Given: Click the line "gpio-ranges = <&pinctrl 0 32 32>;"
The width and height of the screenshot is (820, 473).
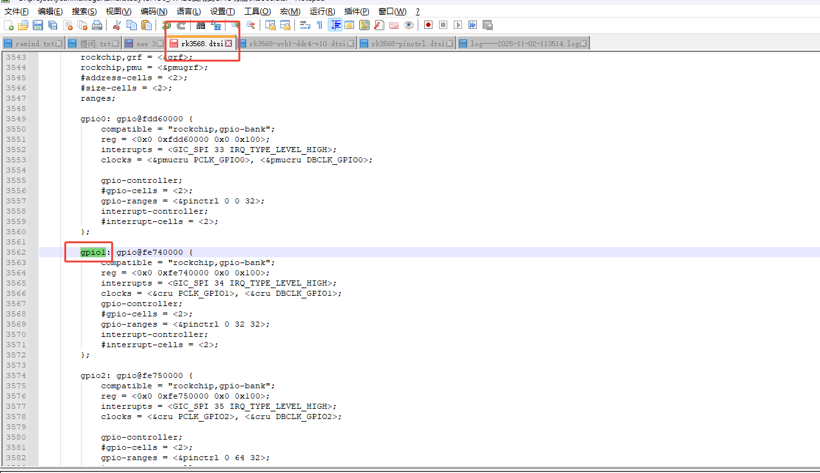Looking at the screenshot, I should click(185, 324).
